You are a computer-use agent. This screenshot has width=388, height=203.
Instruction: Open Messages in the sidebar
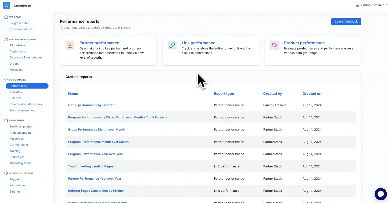point(16,70)
